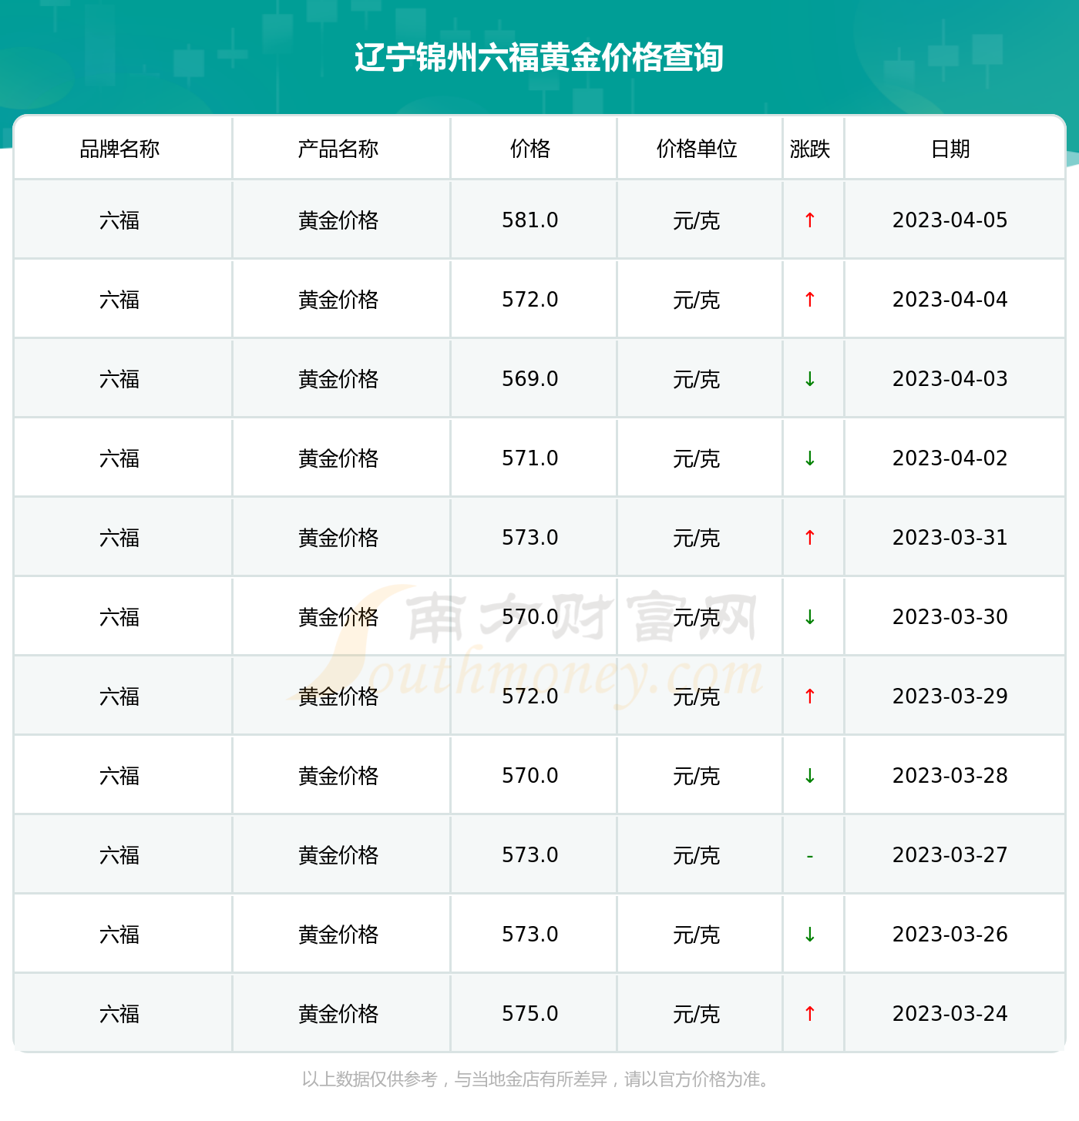Click date 2023-04-04
The width and height of the screenshot is (1079, 1121).
(x=950, y=300)
